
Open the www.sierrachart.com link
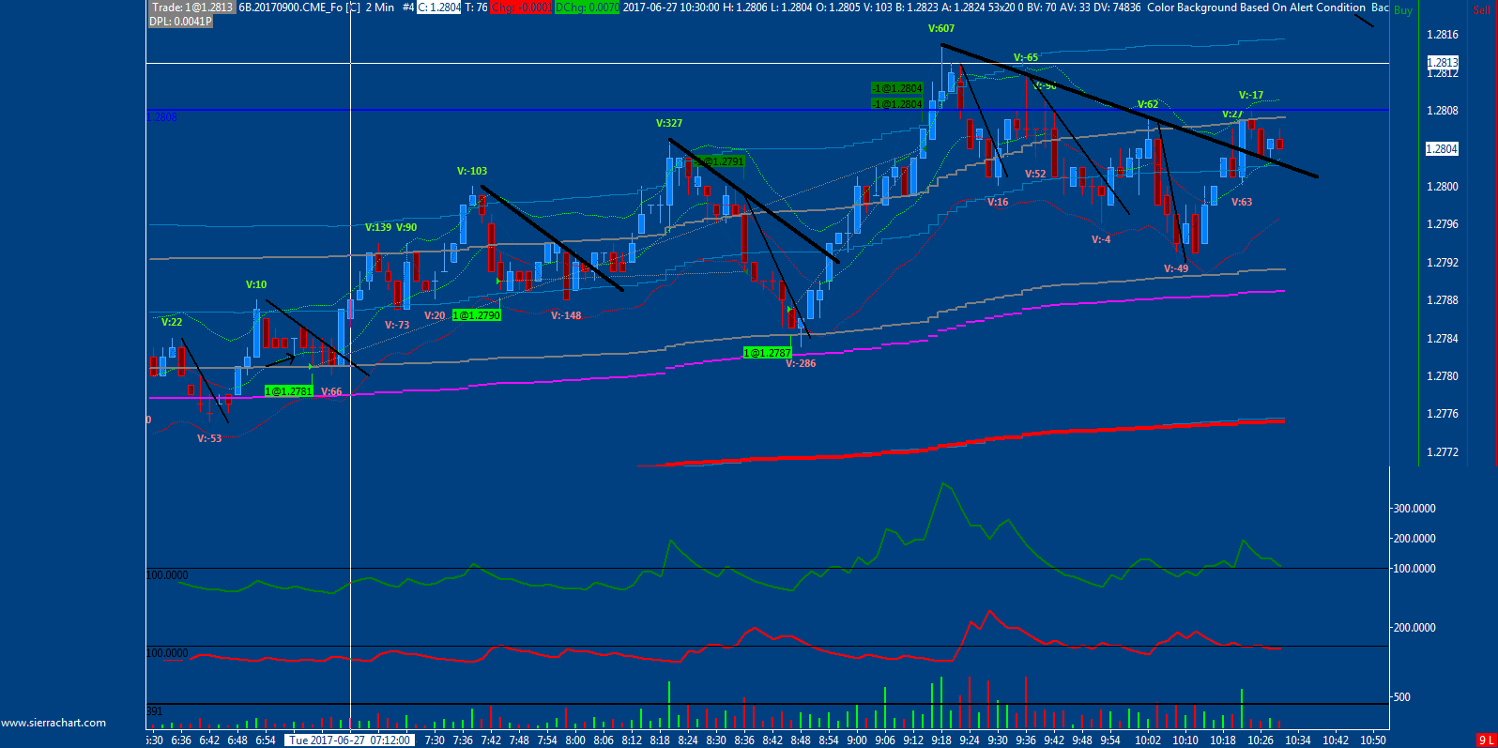click(x=53, y=723)
